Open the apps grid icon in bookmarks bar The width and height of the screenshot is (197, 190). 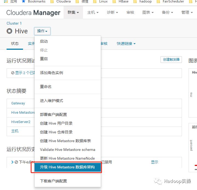coord(6,2)
